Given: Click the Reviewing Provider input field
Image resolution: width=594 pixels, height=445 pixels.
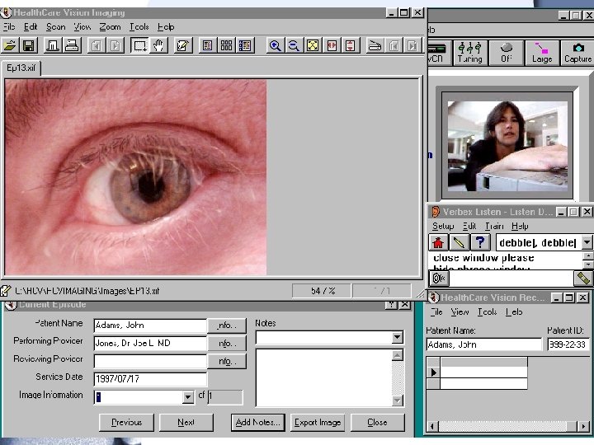Looking at the screenshot, I should point(150,361).
